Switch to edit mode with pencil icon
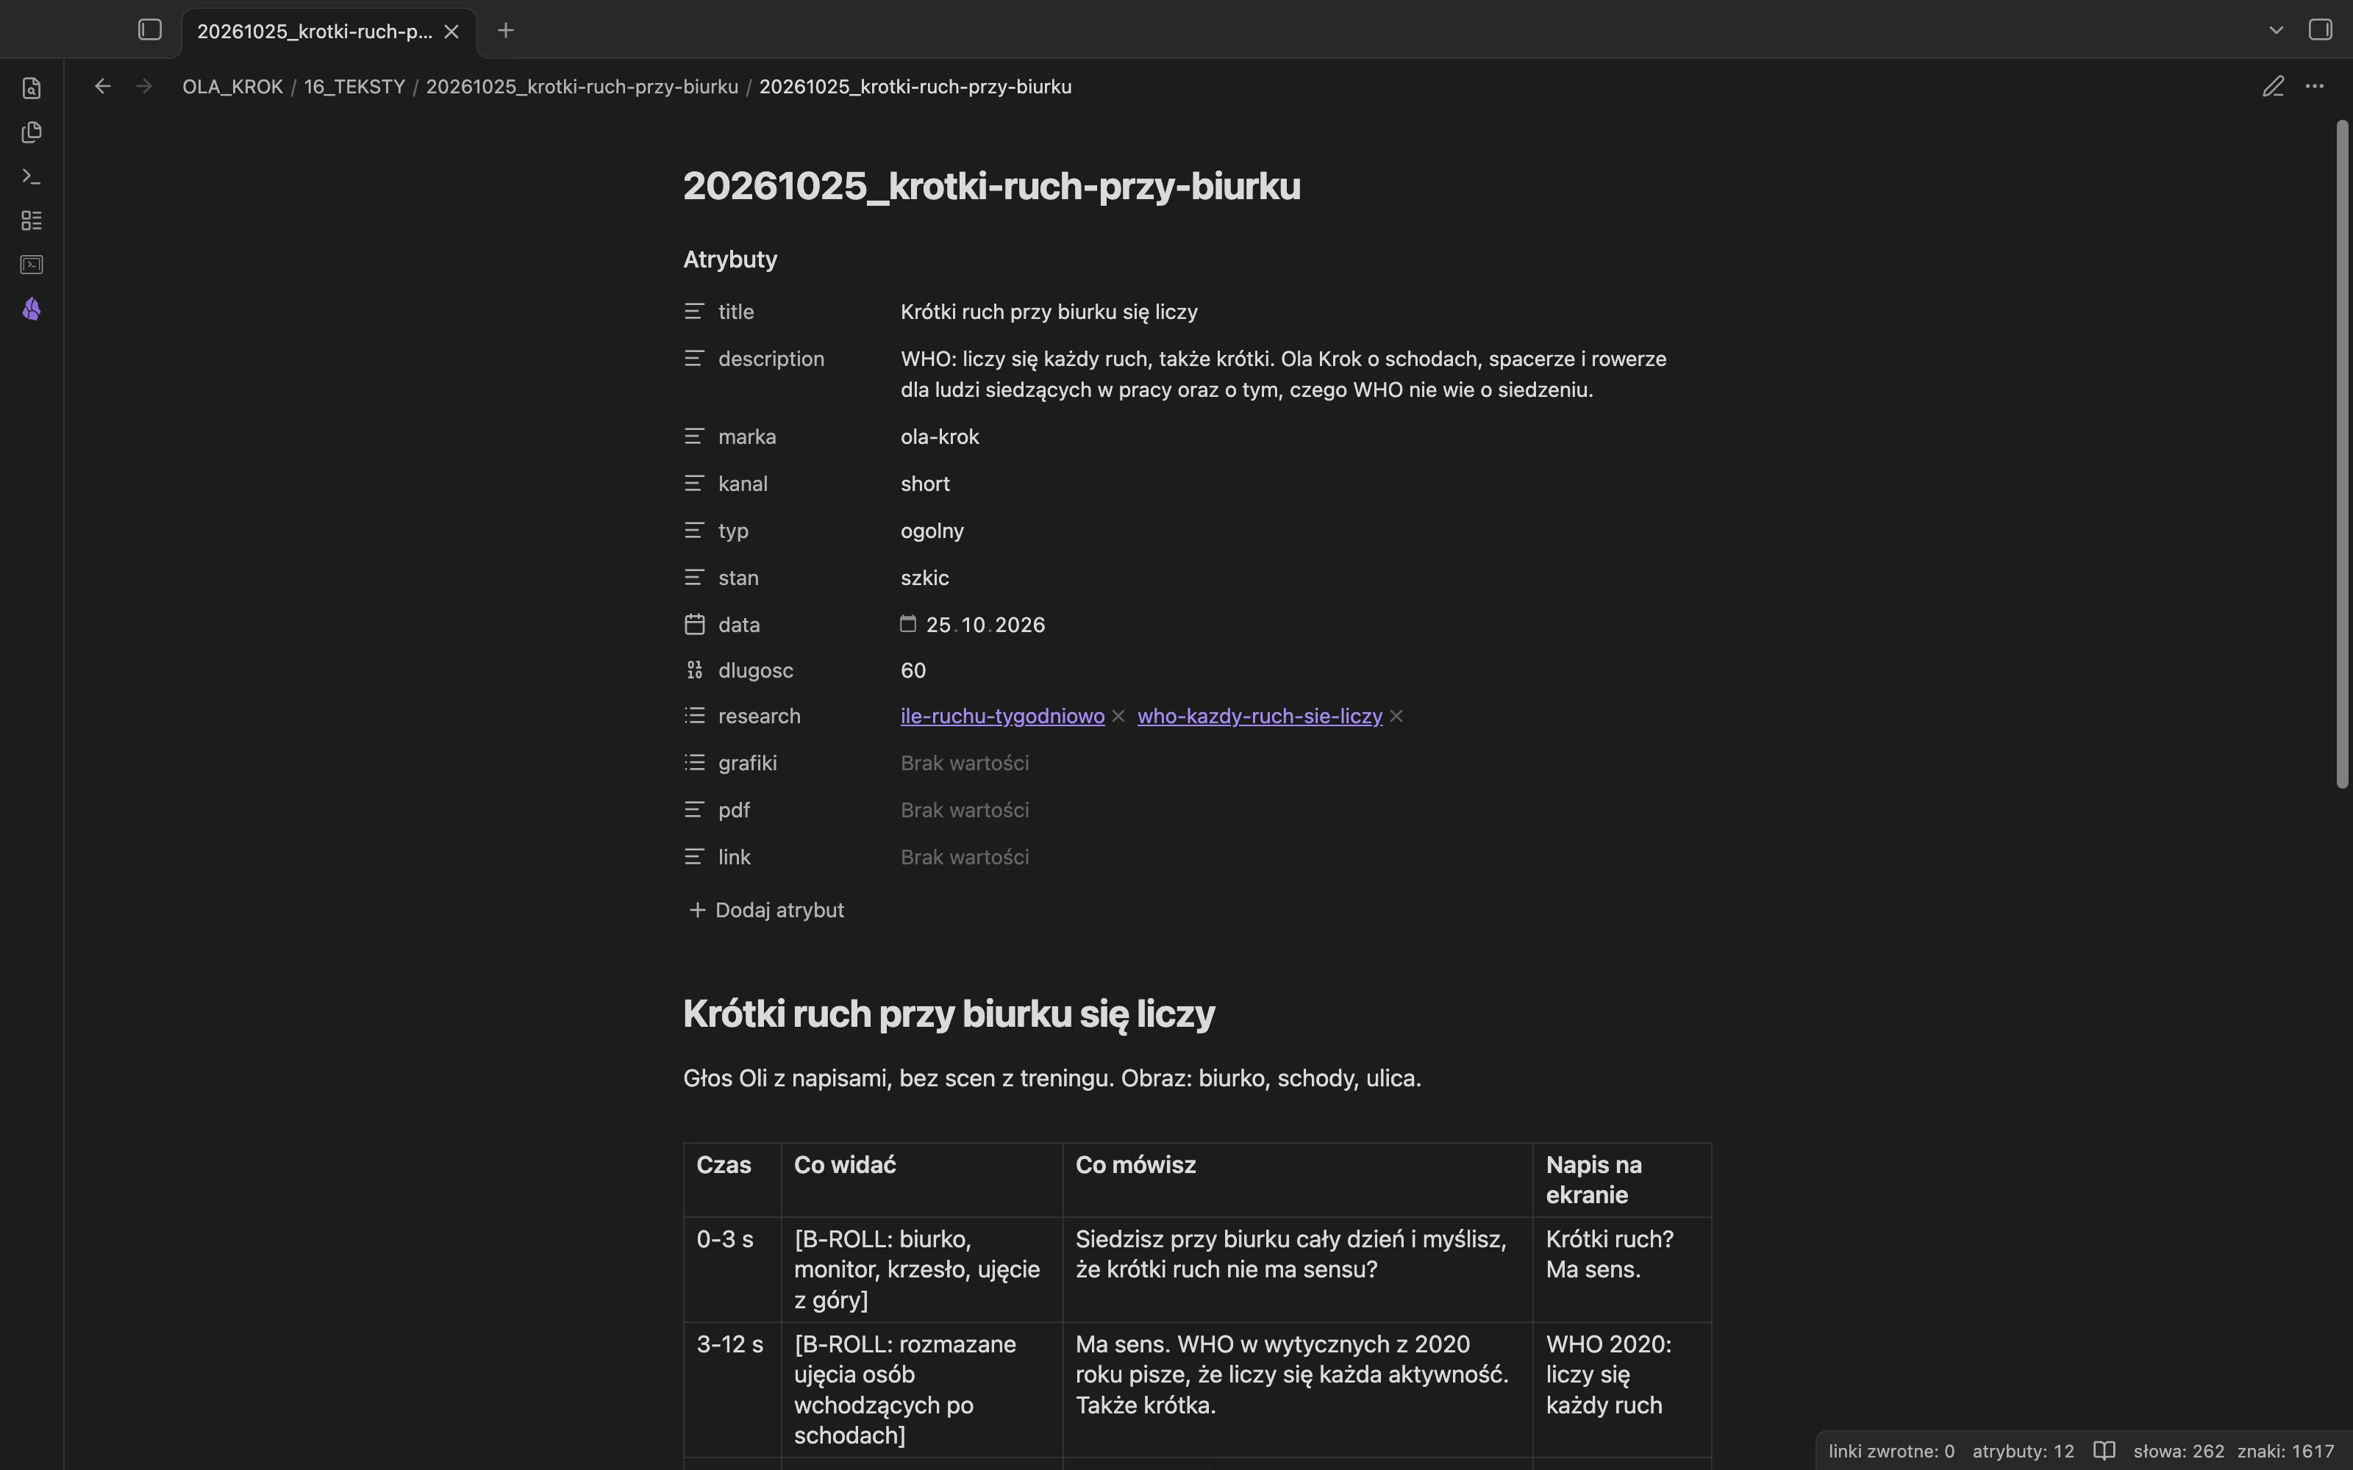 click(2272, 87)
